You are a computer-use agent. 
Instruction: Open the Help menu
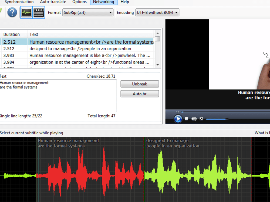point(125,2)
